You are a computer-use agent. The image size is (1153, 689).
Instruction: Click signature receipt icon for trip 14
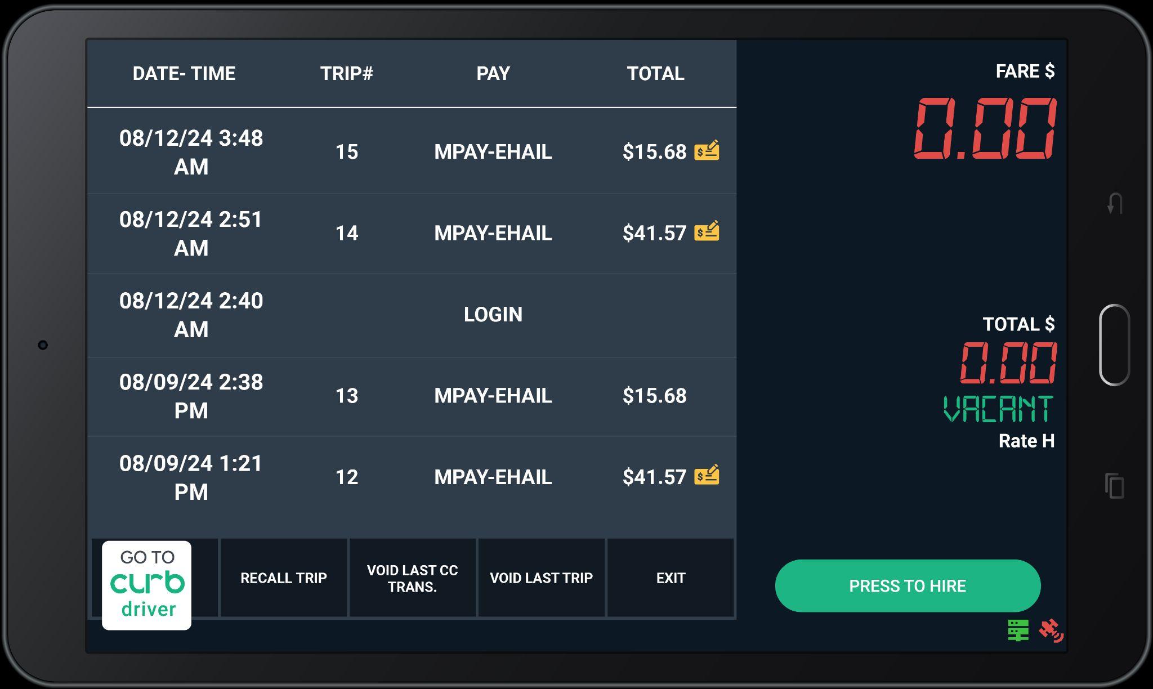[x=707, y=231]
